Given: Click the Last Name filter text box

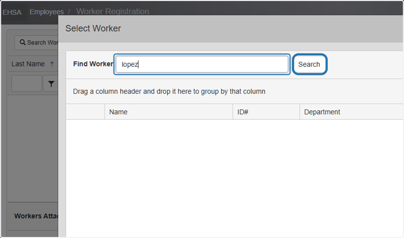Looking at the screenshot, I should click(x=27, y=84).
